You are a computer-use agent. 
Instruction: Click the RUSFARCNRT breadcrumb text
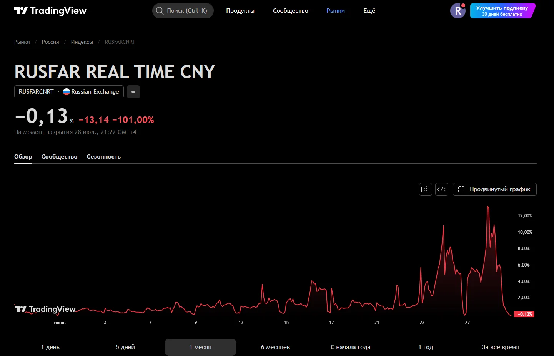[120, 42]
